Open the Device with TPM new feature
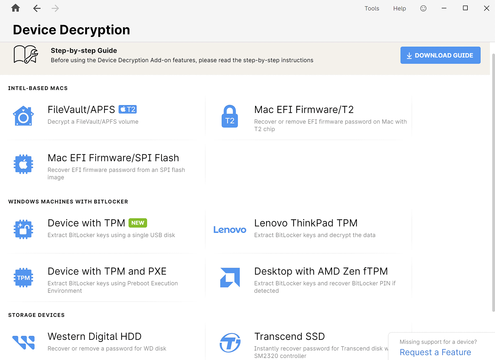Viewport: 495px width, 360px height. pyautogui.click(x=86, y=223)
